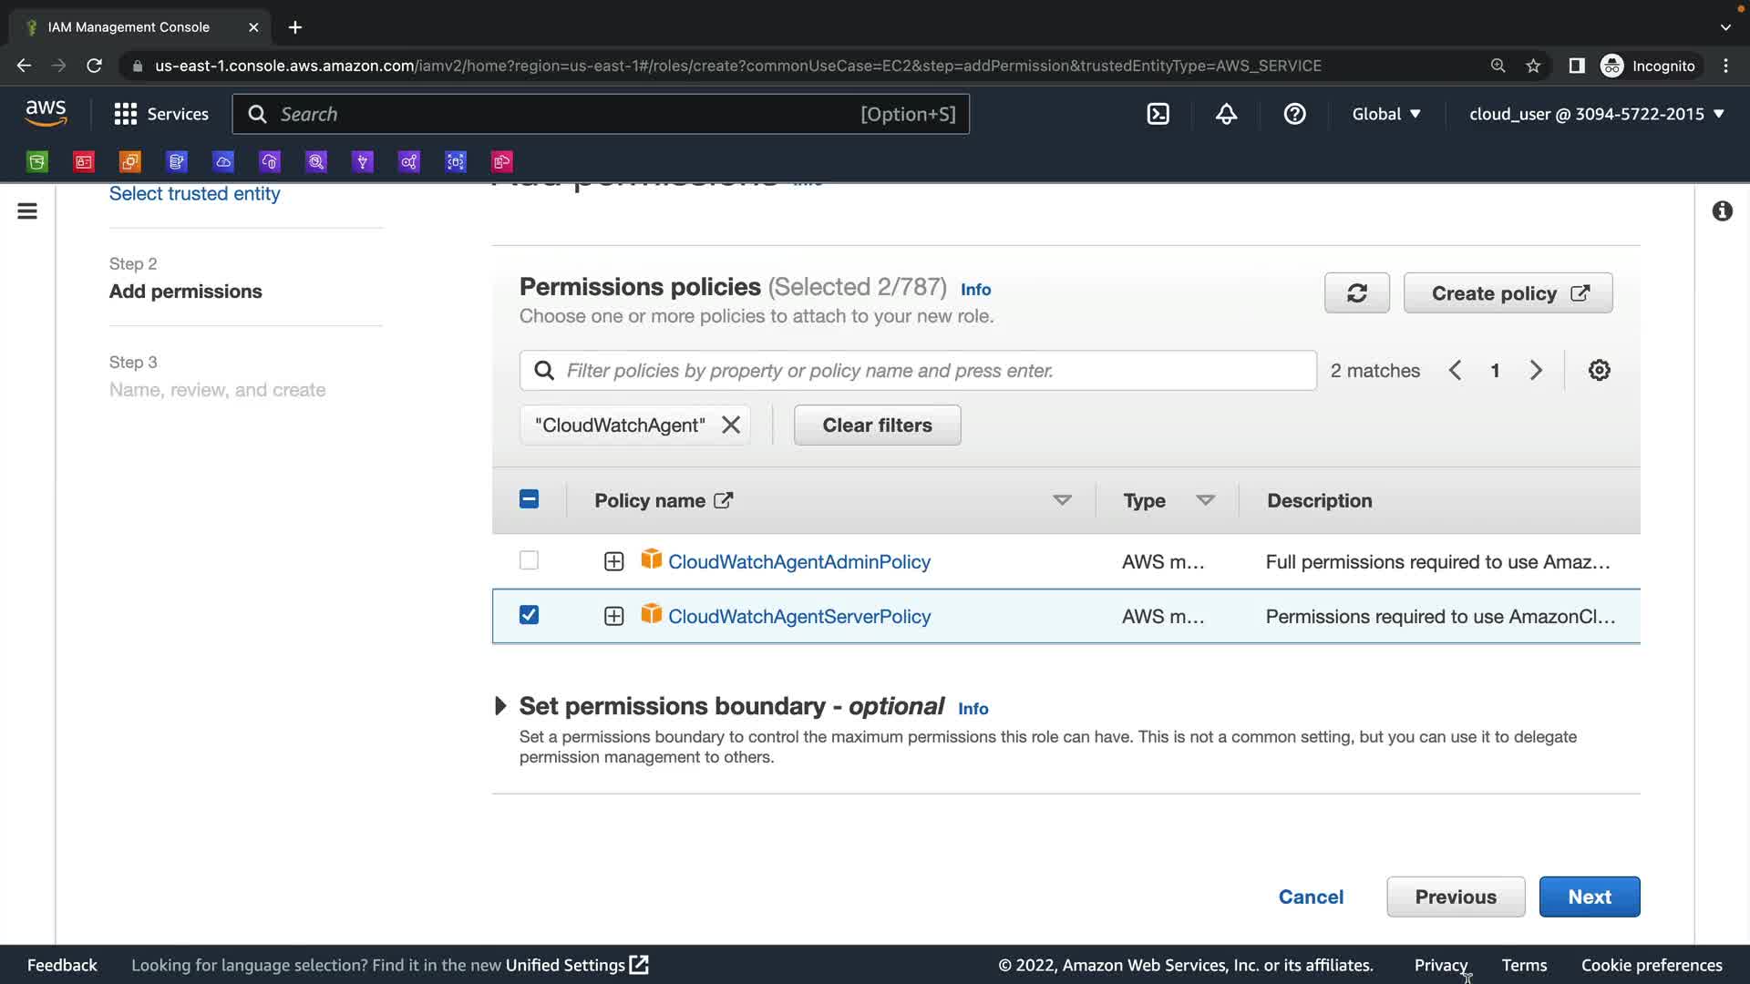The height and width of the screenshot is (984, 1750).
Task: Click the Clear filters button
Action: click(x=877, y=425)
